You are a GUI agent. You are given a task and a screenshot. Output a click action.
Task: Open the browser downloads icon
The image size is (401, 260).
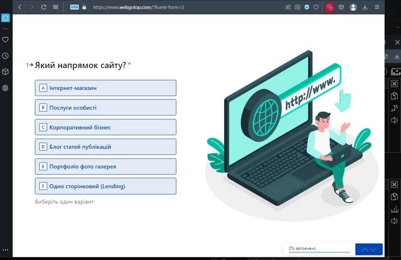[x=365, y=7]
